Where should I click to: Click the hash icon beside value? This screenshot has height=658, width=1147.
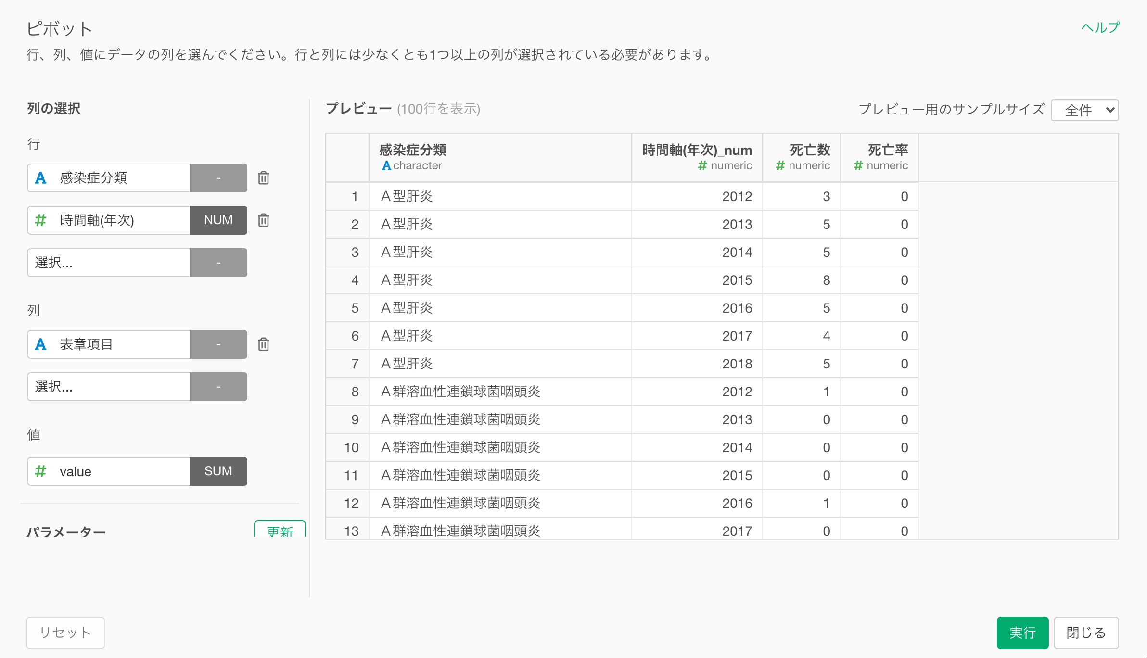(40, 471)
